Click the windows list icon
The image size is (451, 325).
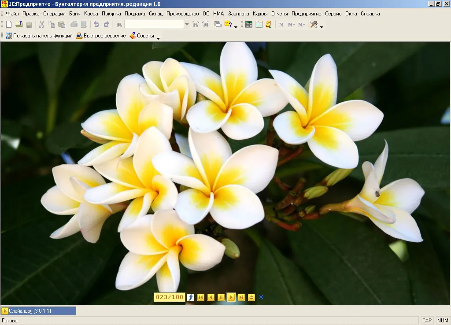[218, 25]
